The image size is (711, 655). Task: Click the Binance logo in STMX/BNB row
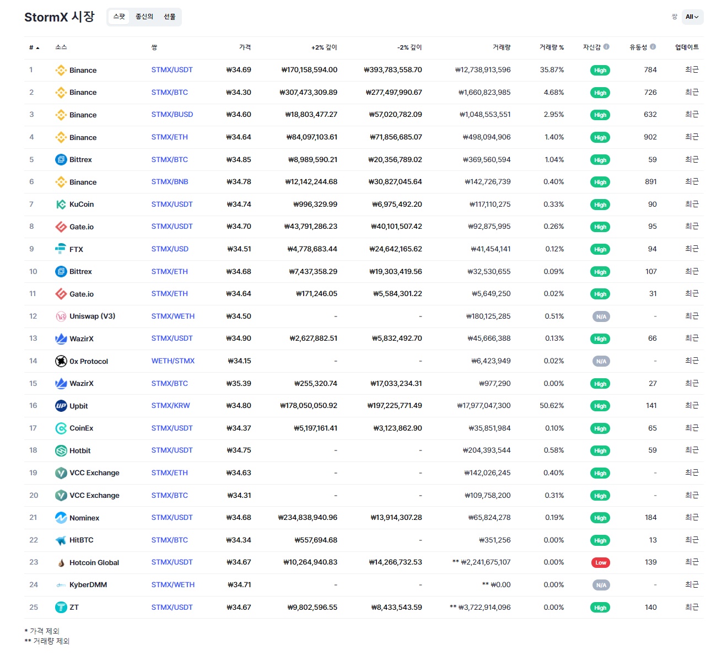click(61, 182)
